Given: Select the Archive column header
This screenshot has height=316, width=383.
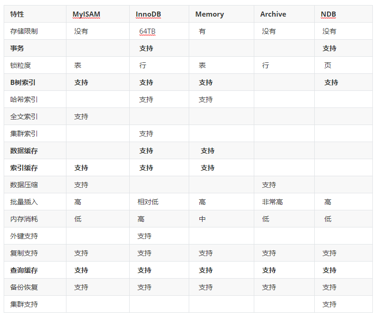Looking at the screenshot, I should point(273,14).
